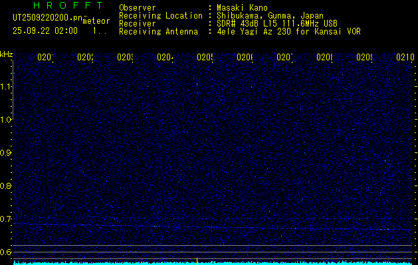Click the 0.9 frequency axis tick
Viewport: 418px width, 265px height.
tap(6, 153)
